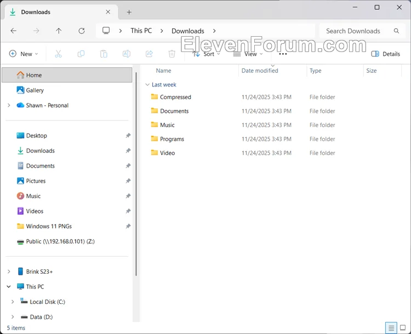Click the Copy icon in toolbar
Screen dimensions: 411x334
[81, 54]
